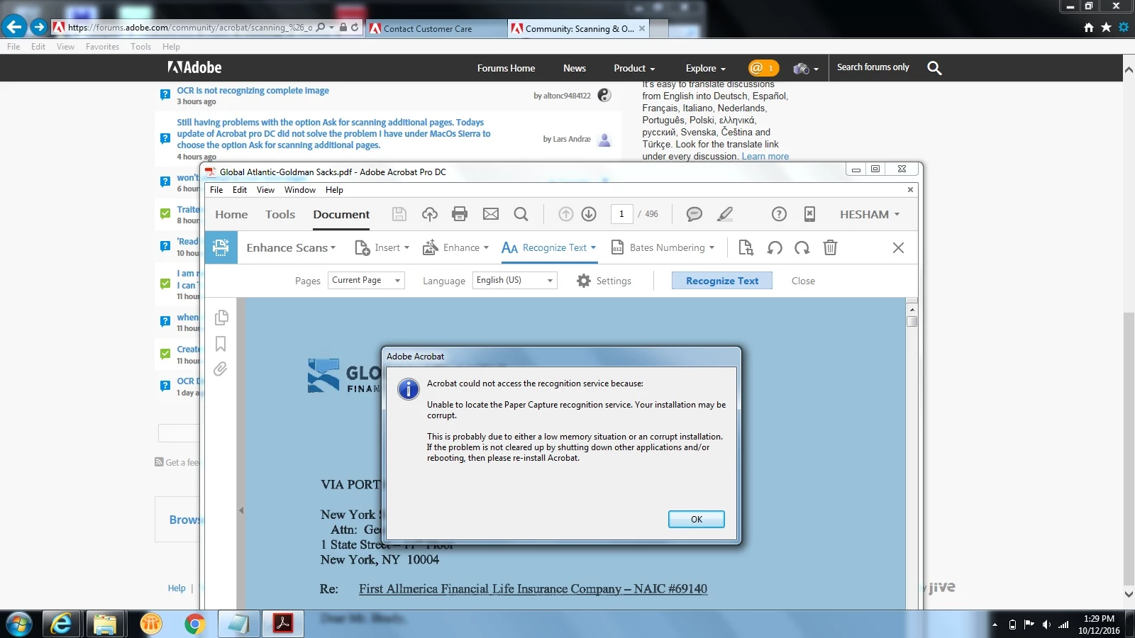The image size is (1135, 638).
Task: Open bookmarks panel icon
Action: pyautogui.click(x=221, y=344)
